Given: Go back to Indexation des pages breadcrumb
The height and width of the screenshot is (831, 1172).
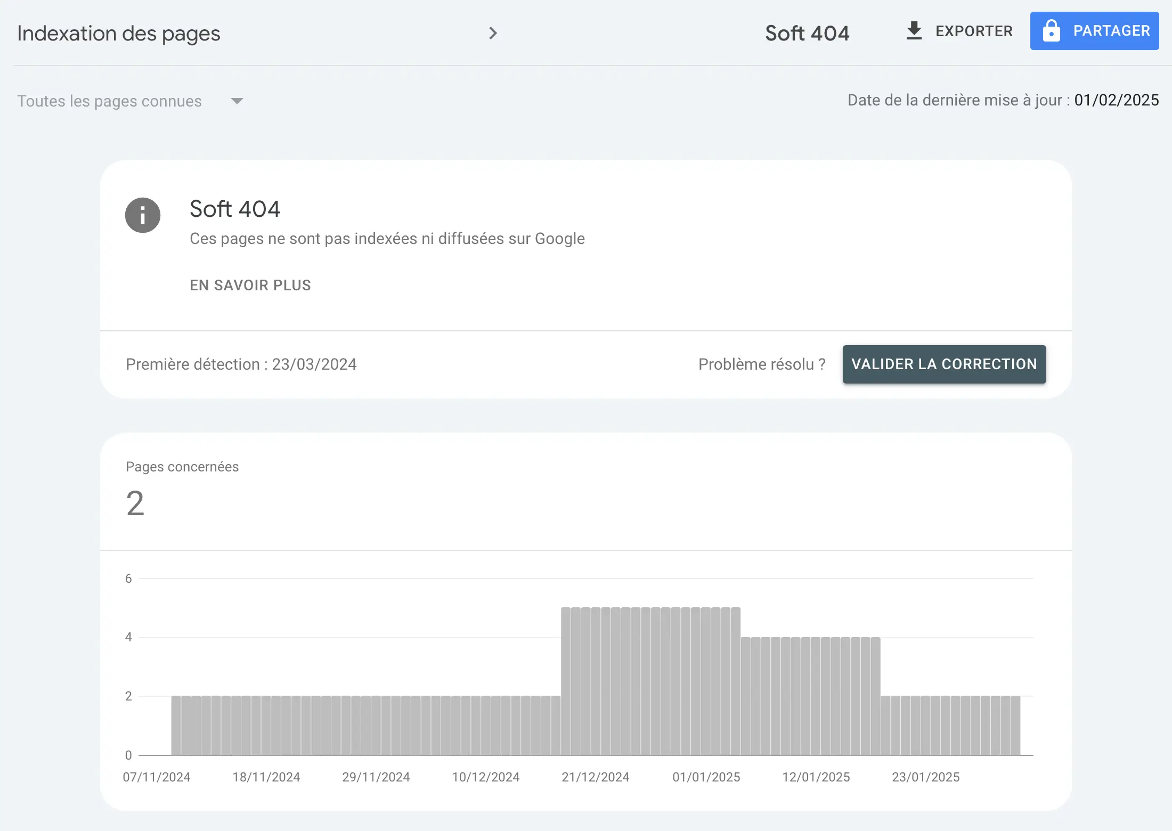Looking at the screenshot, I should coord(118,33).
